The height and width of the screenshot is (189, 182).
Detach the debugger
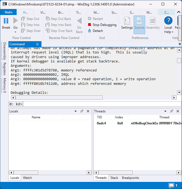click(x=96, y=31)
